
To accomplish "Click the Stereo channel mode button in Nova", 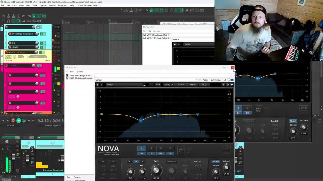I will pyautogui.click(x=193, y=85).
